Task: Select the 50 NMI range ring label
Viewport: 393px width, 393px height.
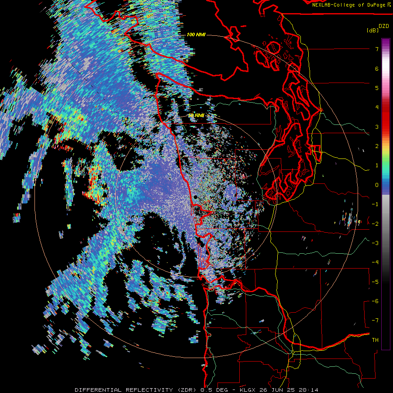Action: pos(196,115)
